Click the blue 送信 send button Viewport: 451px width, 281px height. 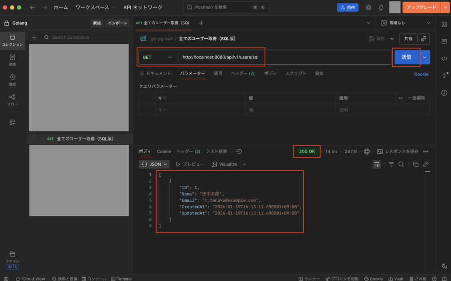(406, 57)
